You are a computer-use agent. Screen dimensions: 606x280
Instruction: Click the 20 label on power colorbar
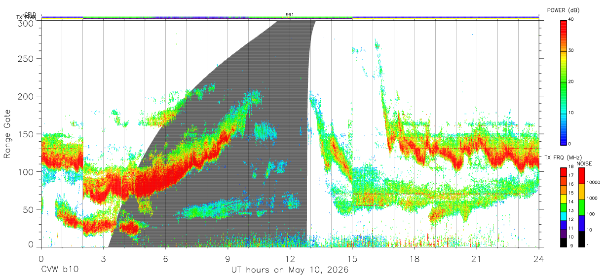click(x=571, y=82)
